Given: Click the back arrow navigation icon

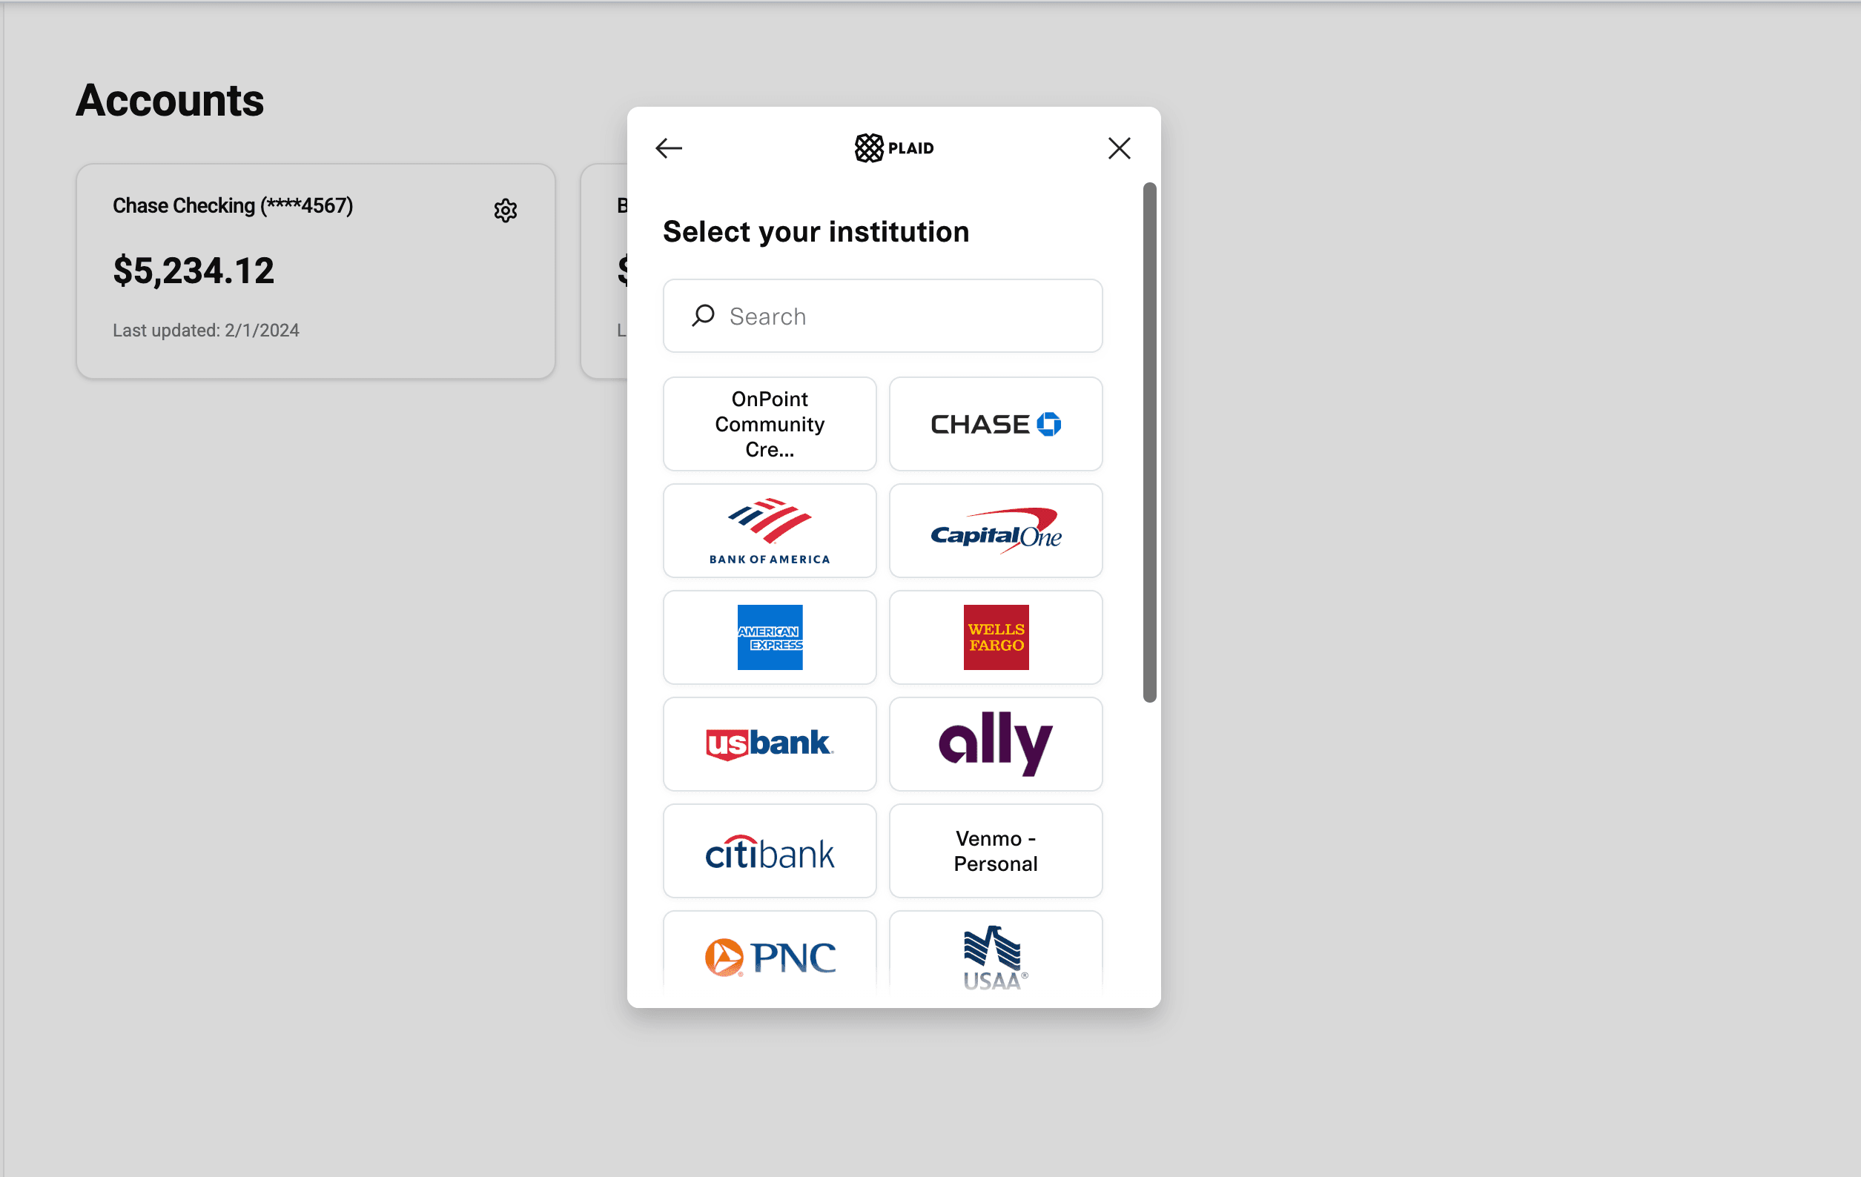Looking at the screenshot, I should pos(669,147).
